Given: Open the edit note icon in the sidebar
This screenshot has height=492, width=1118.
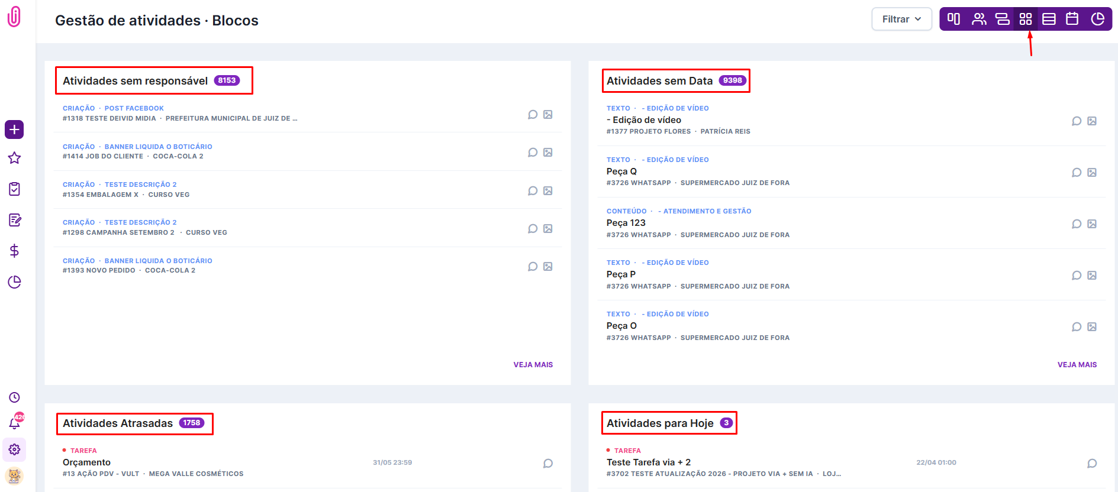Looking at the screenshot, I should pyautogui.click(x=15, y=220).
